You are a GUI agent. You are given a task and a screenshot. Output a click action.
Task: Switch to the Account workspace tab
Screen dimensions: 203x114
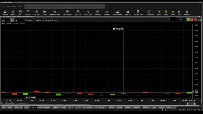pyautogui.click(x=120, y=108)
